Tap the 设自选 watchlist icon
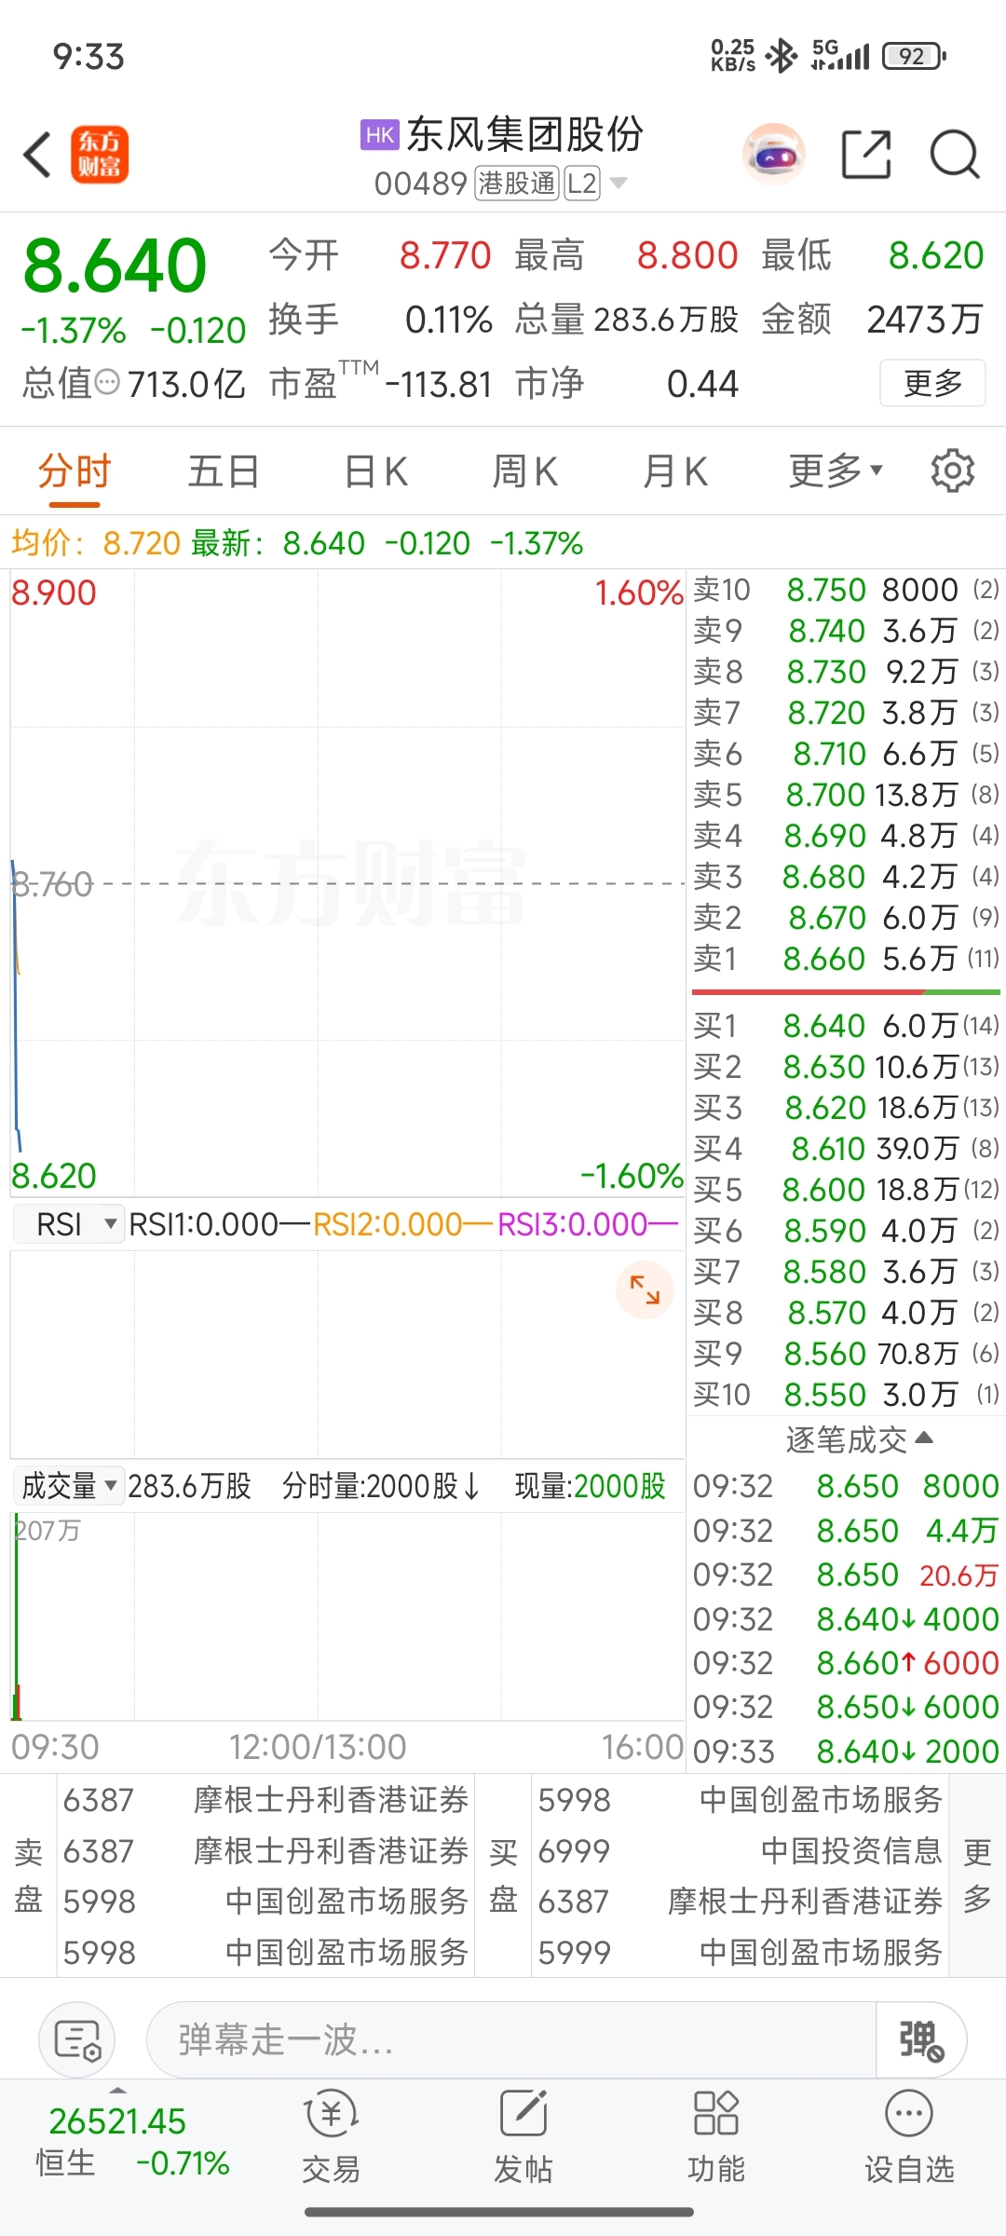The height and width of the screenshot is (2236, 1006). (909, 2138)
